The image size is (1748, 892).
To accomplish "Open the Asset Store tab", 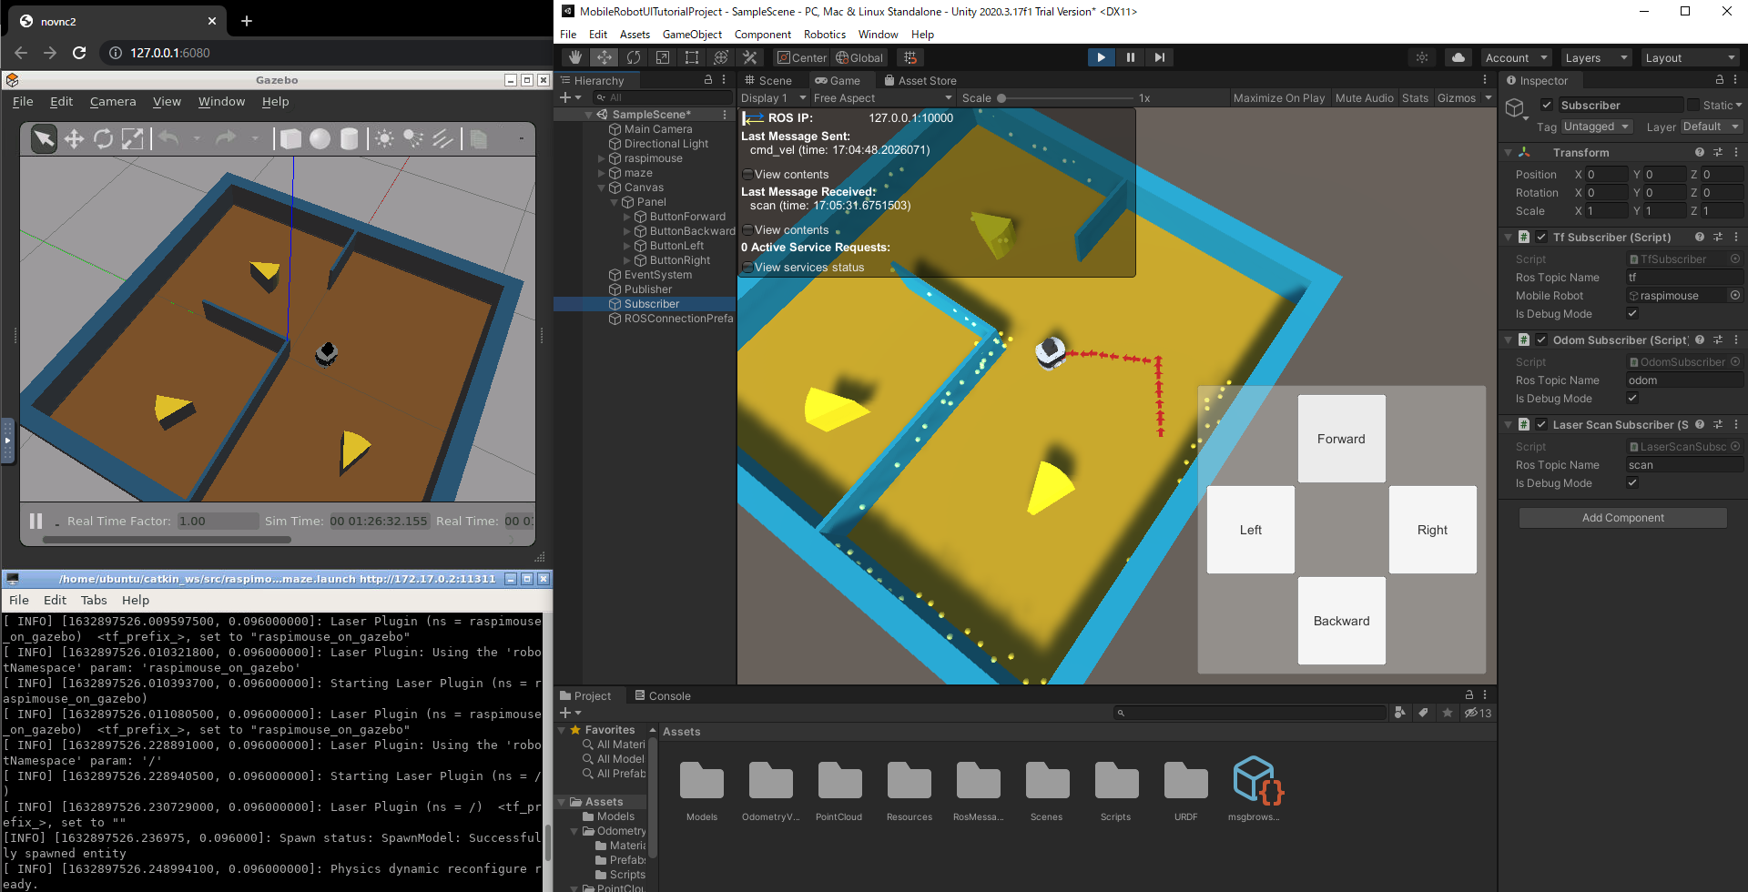I will [920, 80].
